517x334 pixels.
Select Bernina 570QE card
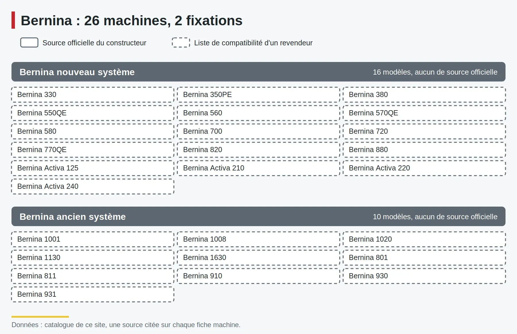click(x=424, y=113)
